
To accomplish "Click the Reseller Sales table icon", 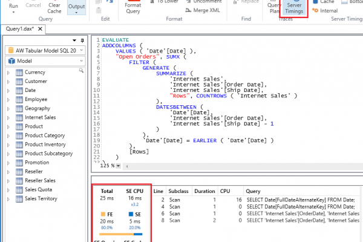I will click(19, 181).
